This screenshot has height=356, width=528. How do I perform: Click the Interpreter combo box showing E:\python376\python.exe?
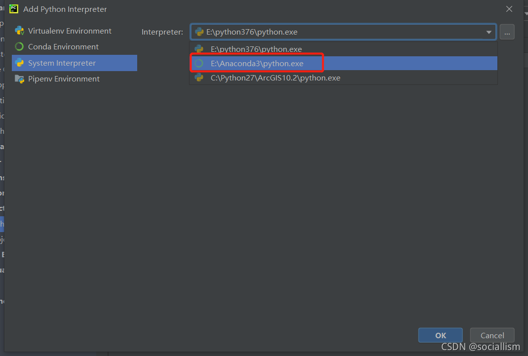click(x=343, y=32)
